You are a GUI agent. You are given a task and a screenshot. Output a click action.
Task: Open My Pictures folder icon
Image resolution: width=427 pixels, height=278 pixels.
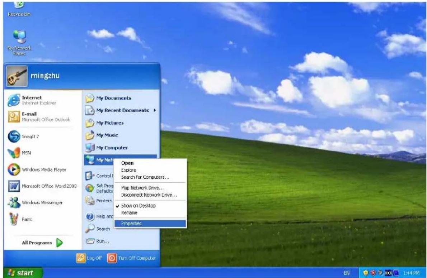coord(90,123)
